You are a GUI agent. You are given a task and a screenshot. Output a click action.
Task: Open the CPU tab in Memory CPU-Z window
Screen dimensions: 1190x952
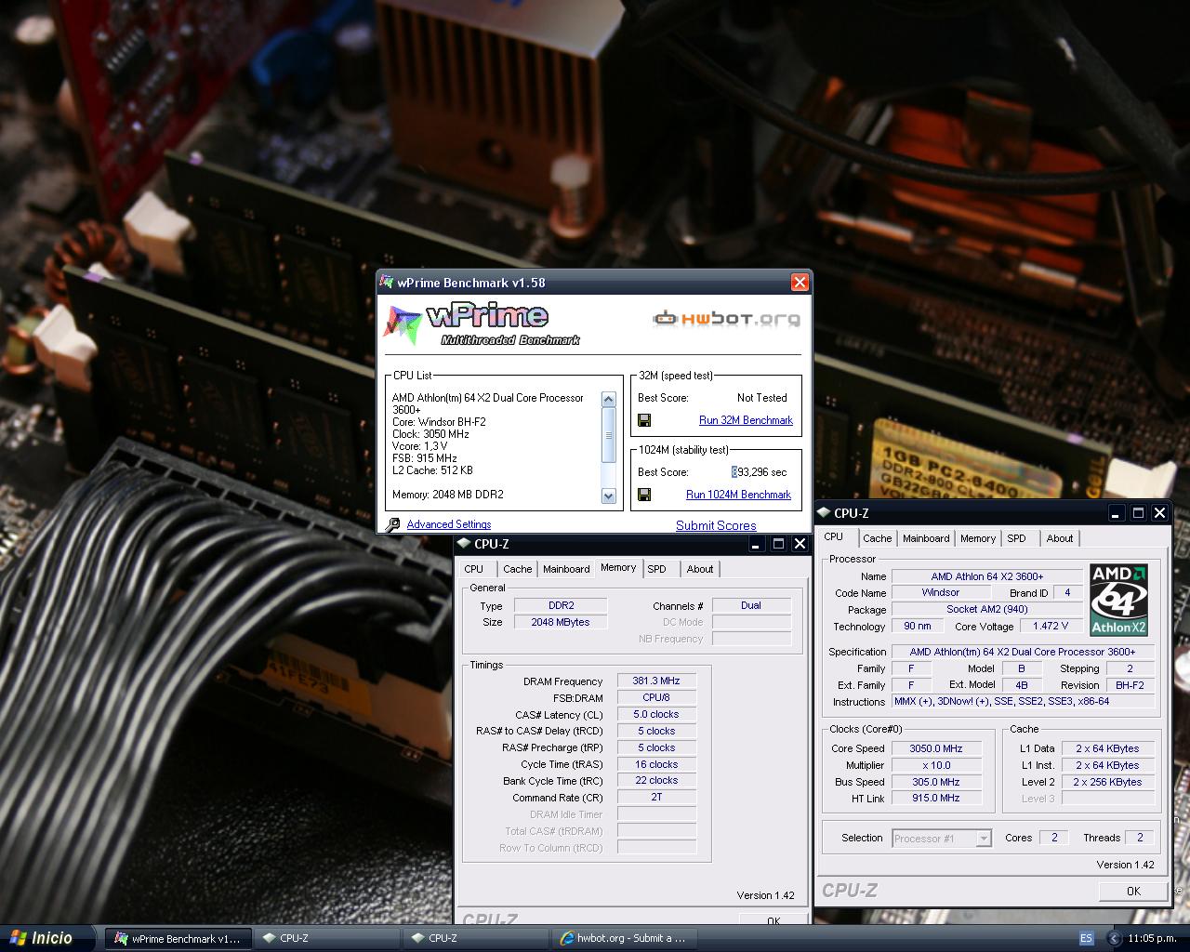coord(474,569)
